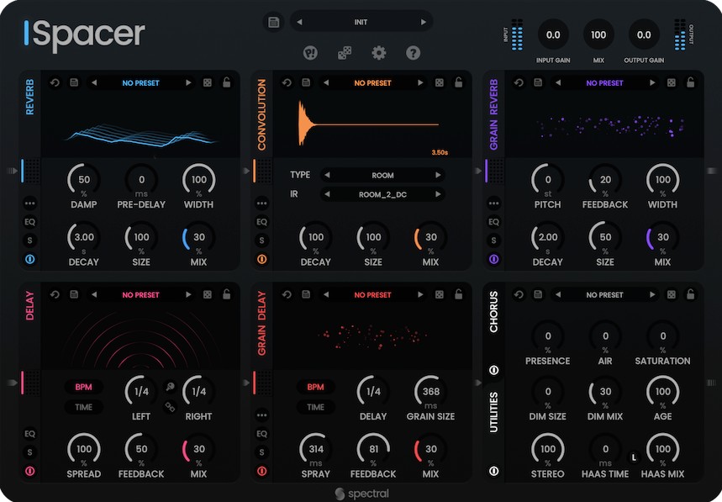This screenshot has height=502, width=722.
Task: Save the Grain Delay preset
Action: pyautogui.click(x=306, y=295)
